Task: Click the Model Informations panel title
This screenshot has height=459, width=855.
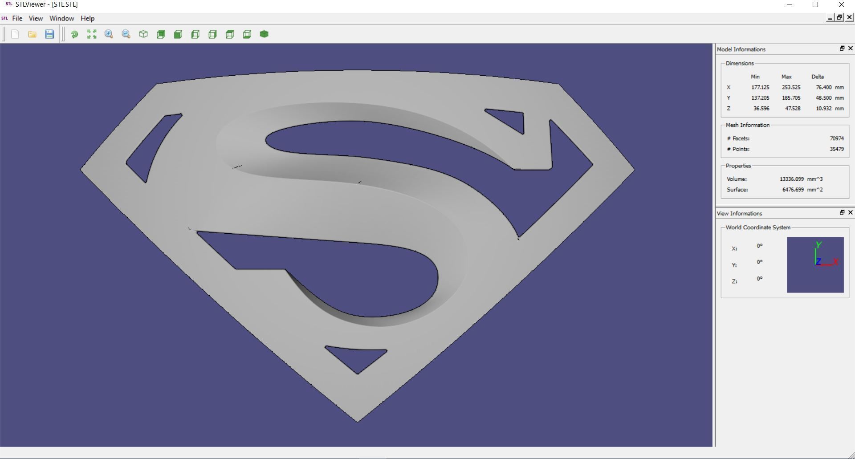Action: 741,49
